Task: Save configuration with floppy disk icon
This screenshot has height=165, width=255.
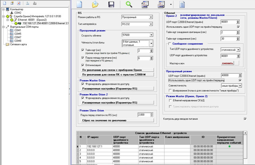Action: click(111, 4)
